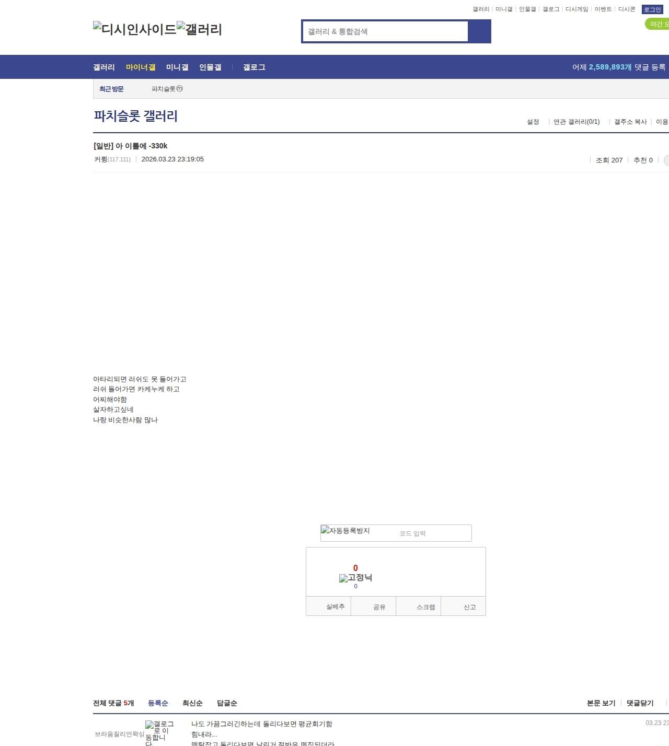Open the 디시콘 link in the top bar
Viewport: 669px width, 746px height.
(626, 9)
